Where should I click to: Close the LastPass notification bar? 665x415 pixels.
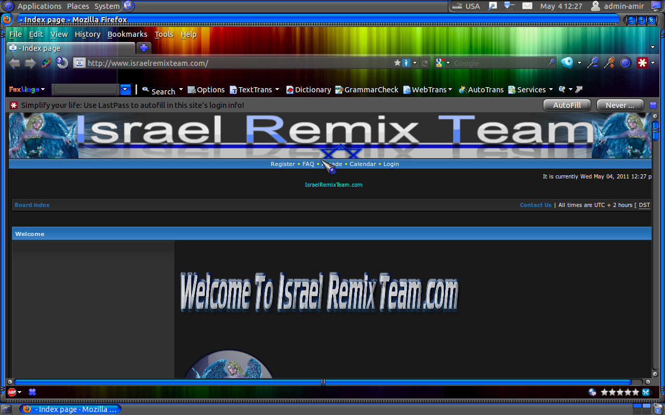(653, 105)
